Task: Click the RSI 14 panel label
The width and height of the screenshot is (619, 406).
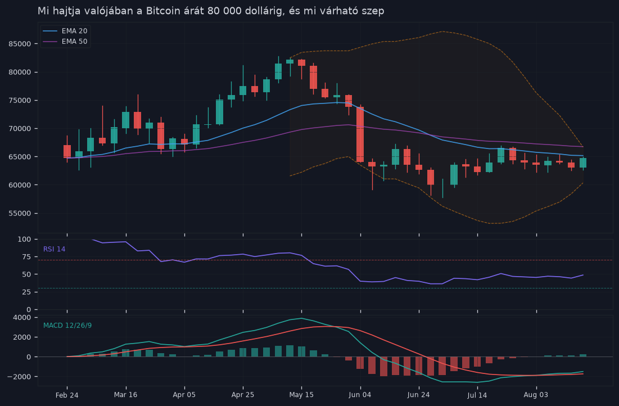Action: (x=55, y=249)
